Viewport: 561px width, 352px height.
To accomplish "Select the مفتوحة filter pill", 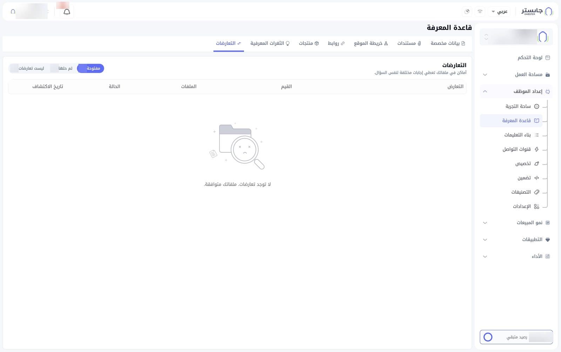I will [91, 68].
